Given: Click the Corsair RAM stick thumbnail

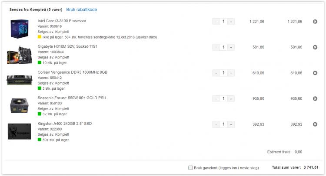Looking at the screenshot, I should pyautogui.click(x=19, y=80).
